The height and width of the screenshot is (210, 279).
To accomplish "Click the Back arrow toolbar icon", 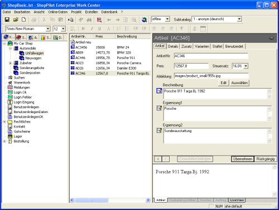I will (109, 19).
